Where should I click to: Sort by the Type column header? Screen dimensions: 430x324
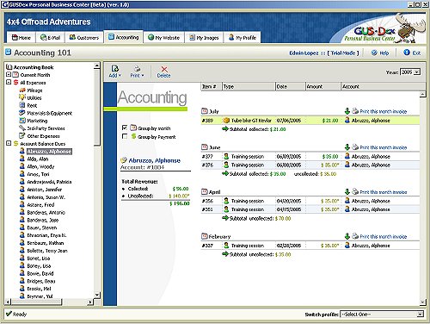(x=249, y=86)
